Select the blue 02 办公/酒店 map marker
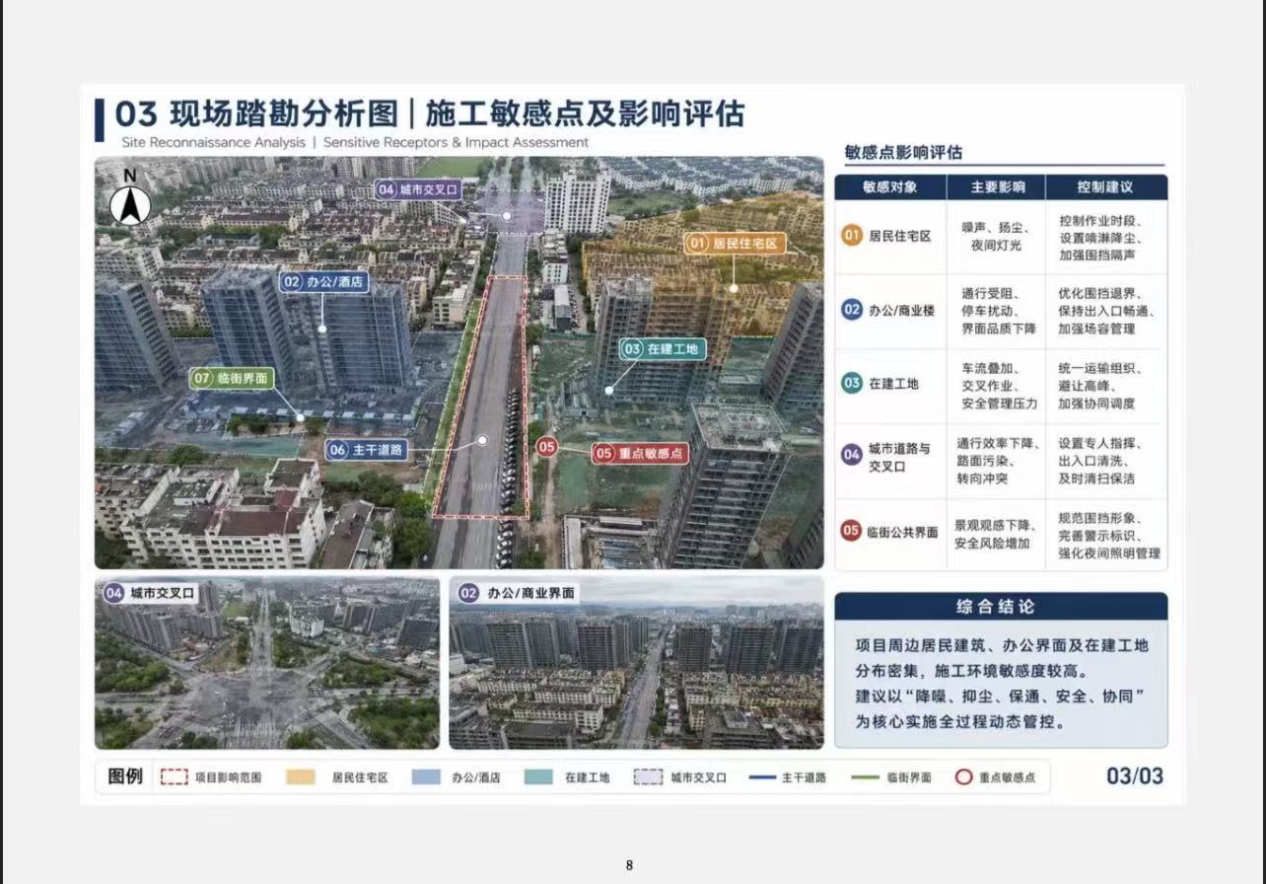This screenshot has height=884, width=1266. [322, 282]
